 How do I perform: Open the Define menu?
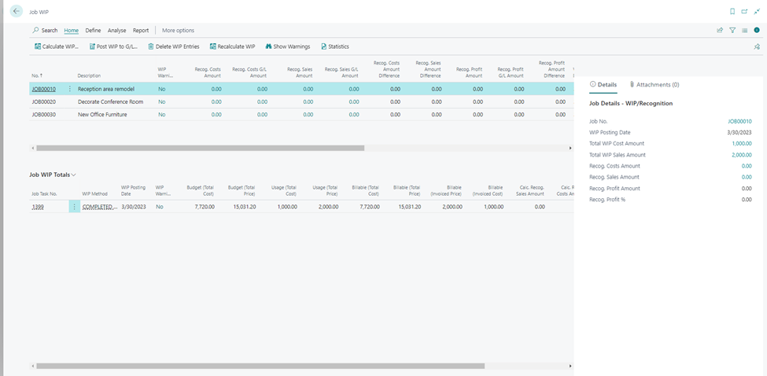(x=93, y=30)
